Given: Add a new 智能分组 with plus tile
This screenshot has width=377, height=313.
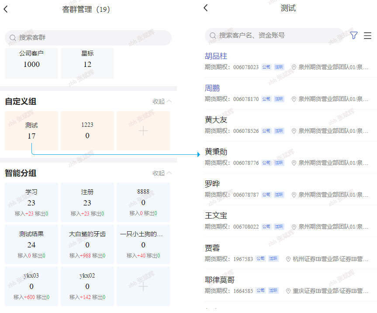Looking at the screenshot, I should tap(143, 286).
